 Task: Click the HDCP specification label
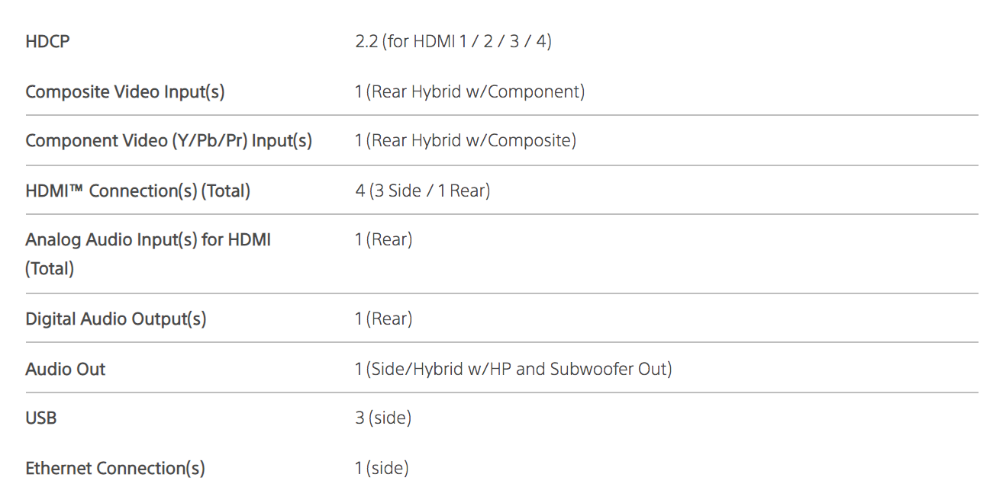[x=47, y=41]
